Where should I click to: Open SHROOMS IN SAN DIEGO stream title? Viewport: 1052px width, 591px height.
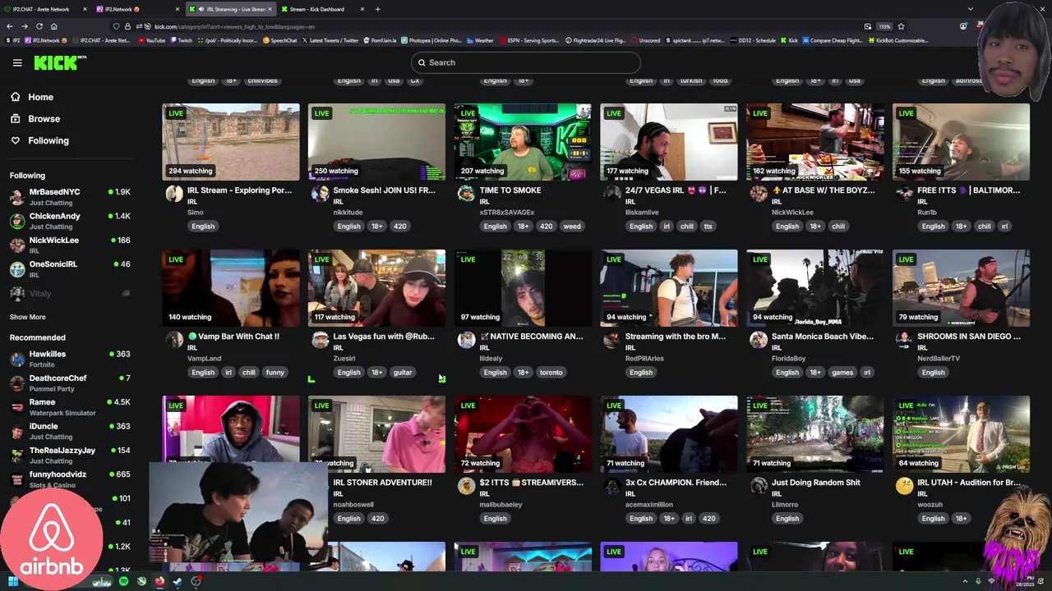tap(969, 337)
